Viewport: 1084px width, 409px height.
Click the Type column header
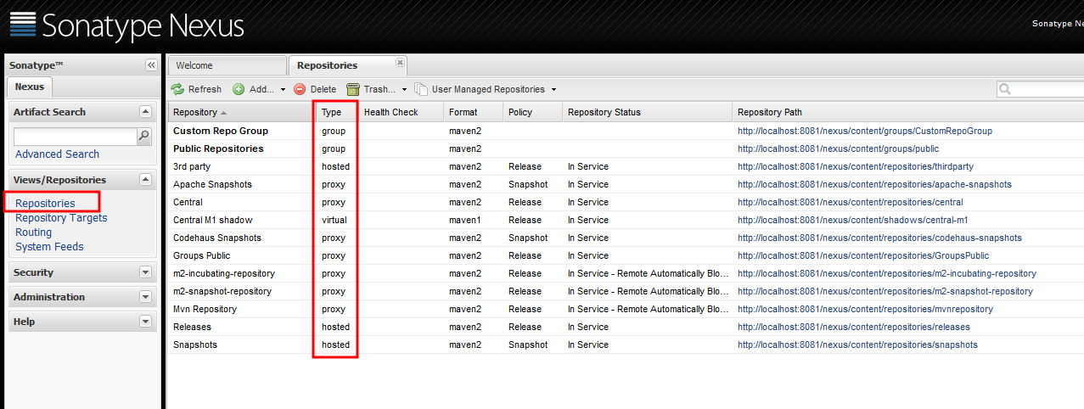coord(337,112)
